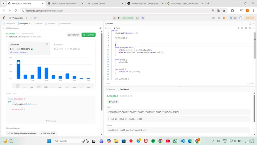This screenshot has width=257, height=145.
Task: Click the address bar URL
Action: 45,11
